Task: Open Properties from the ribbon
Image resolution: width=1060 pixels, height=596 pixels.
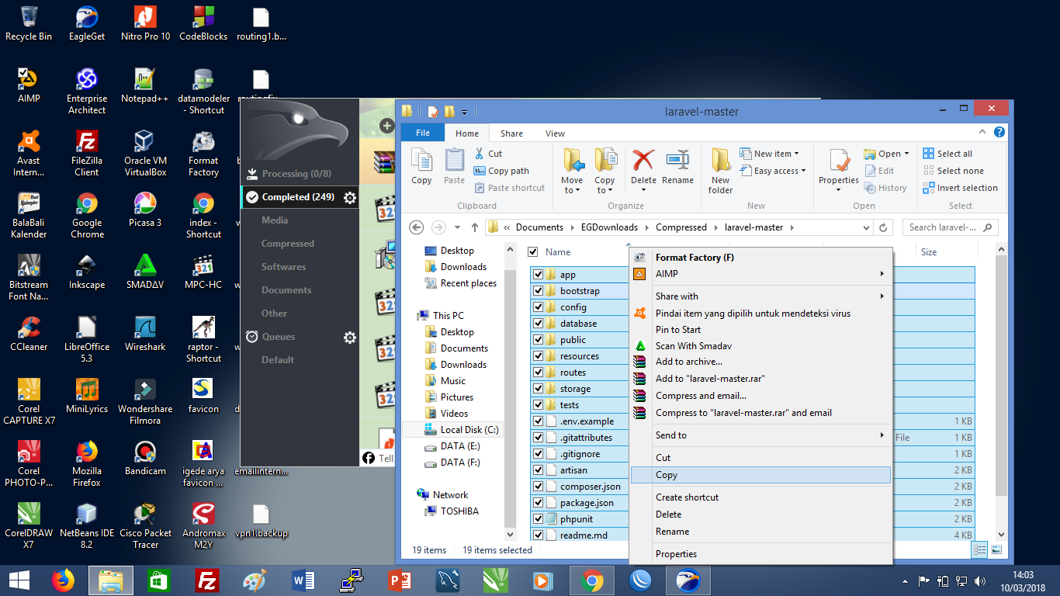Action: click(839, 171)
